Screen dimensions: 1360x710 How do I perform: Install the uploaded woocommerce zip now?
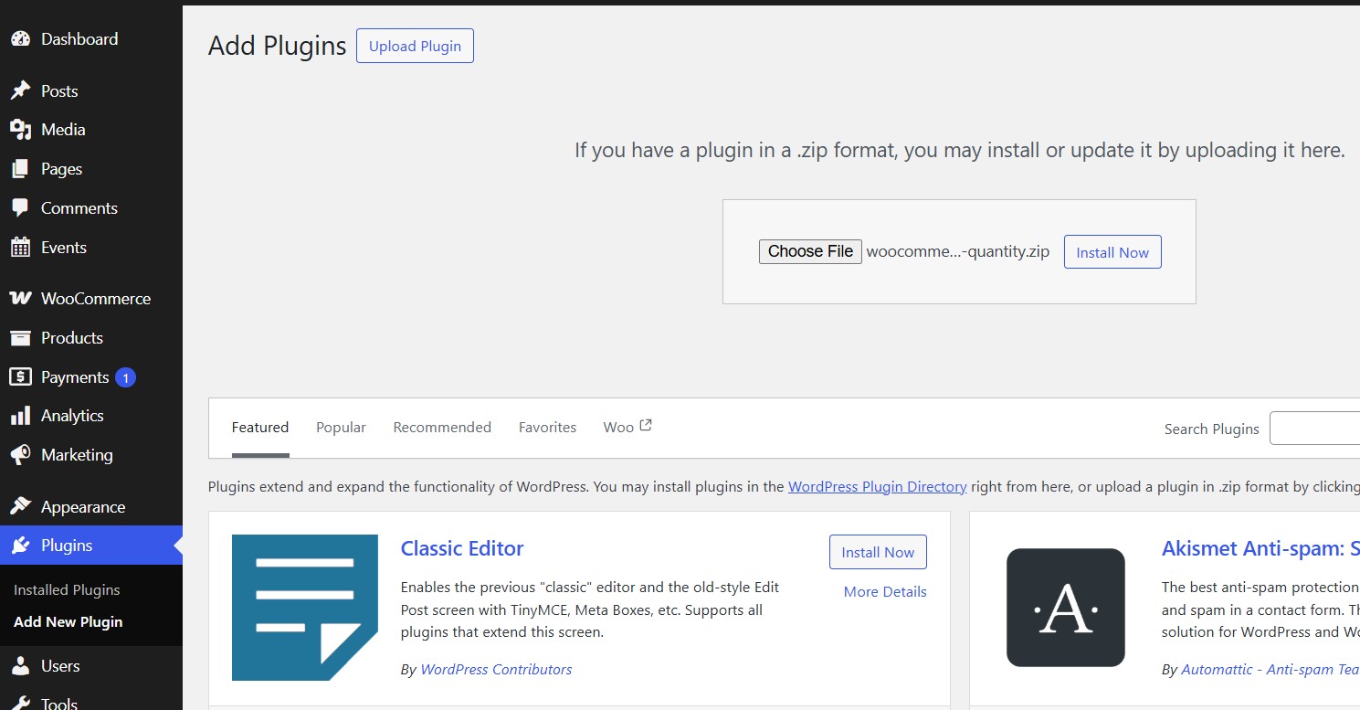(x=1112, y=252)
